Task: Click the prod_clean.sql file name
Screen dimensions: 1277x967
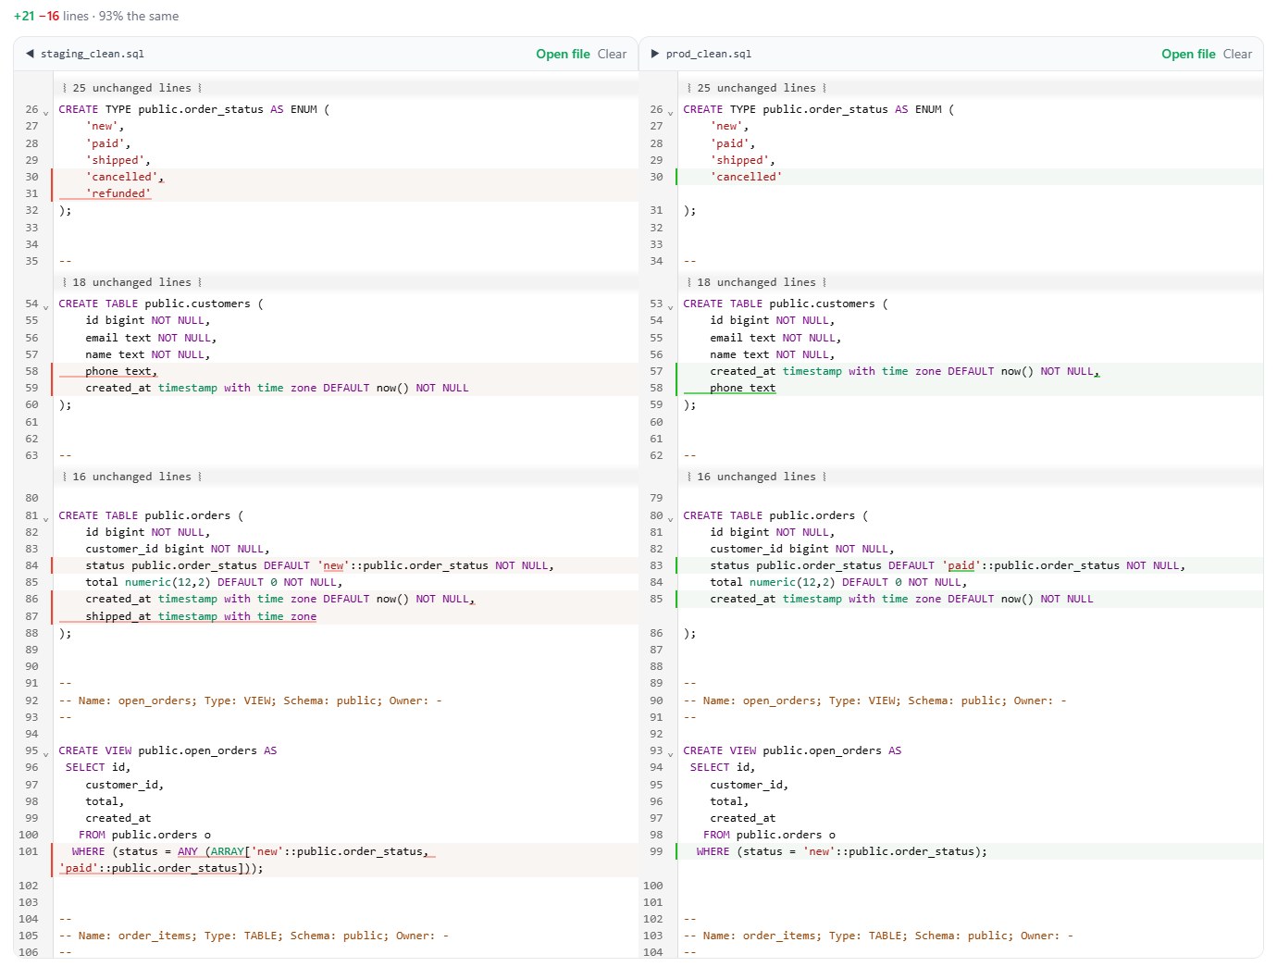Action: pyautogui.click(x=709, y=54)
